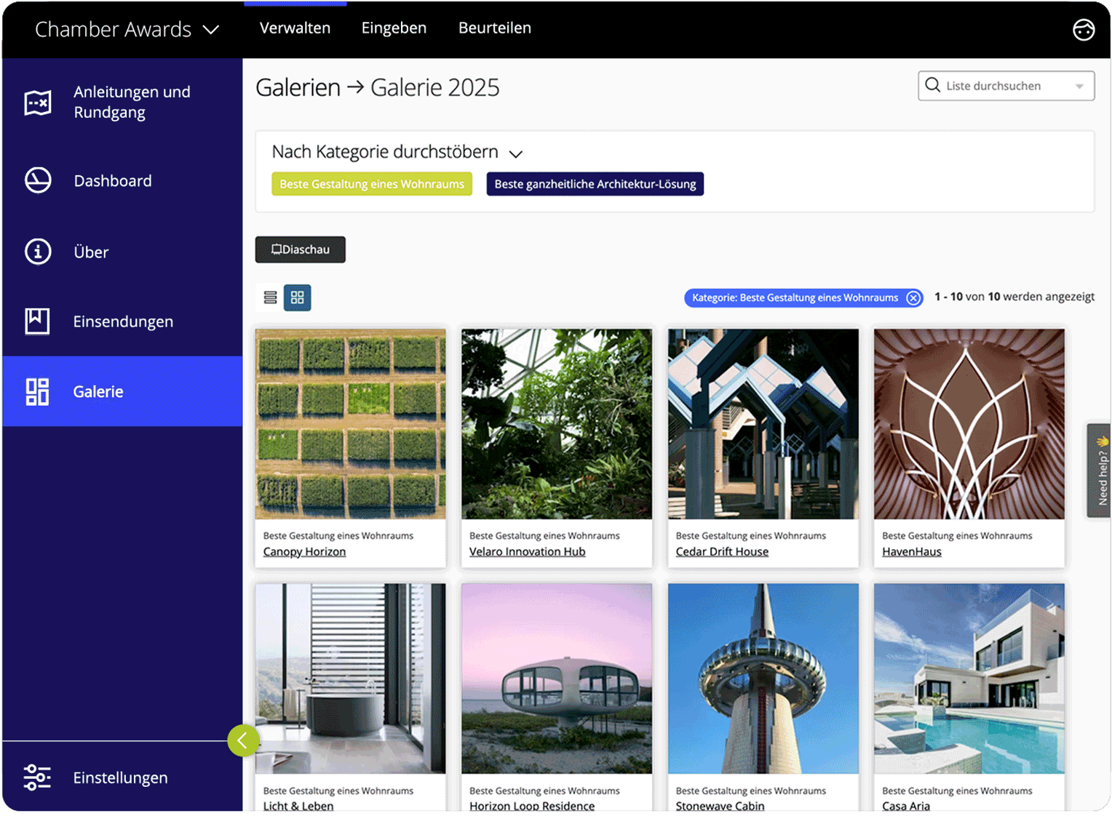Open the Anleitungen und Rundgang map icon

tap(38, 103)
